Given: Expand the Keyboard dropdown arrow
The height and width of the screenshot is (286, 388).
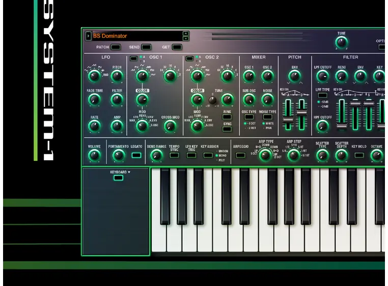Looking at the screenshot, I should click(x=129, y=172).
